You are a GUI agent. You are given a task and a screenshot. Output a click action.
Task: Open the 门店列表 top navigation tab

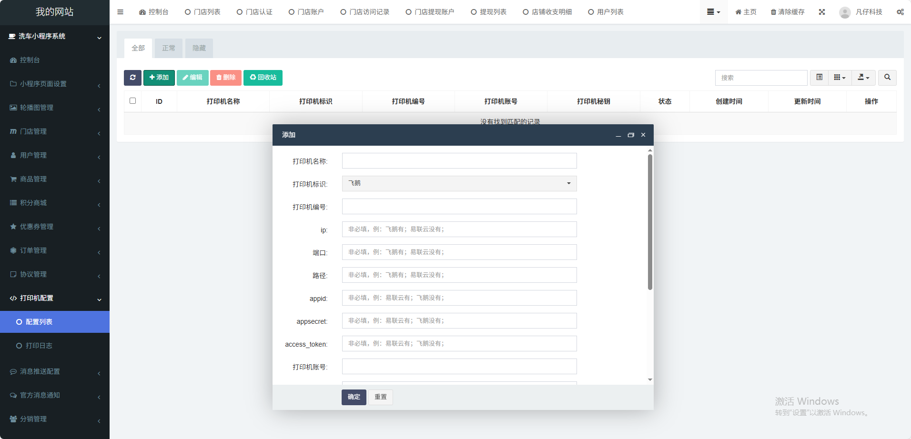click(202, 12)
